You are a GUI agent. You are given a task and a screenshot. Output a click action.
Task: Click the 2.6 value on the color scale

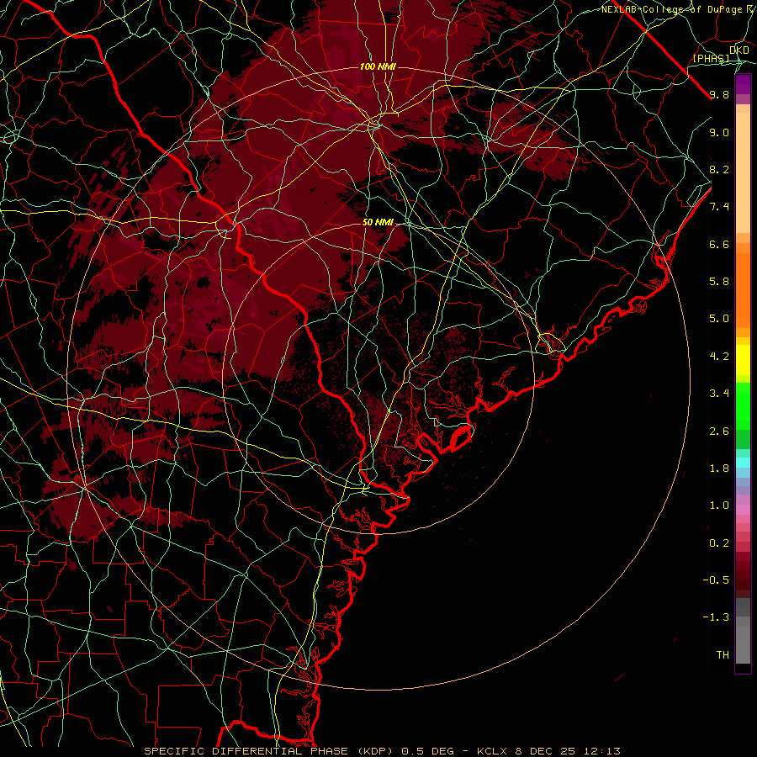719,431
